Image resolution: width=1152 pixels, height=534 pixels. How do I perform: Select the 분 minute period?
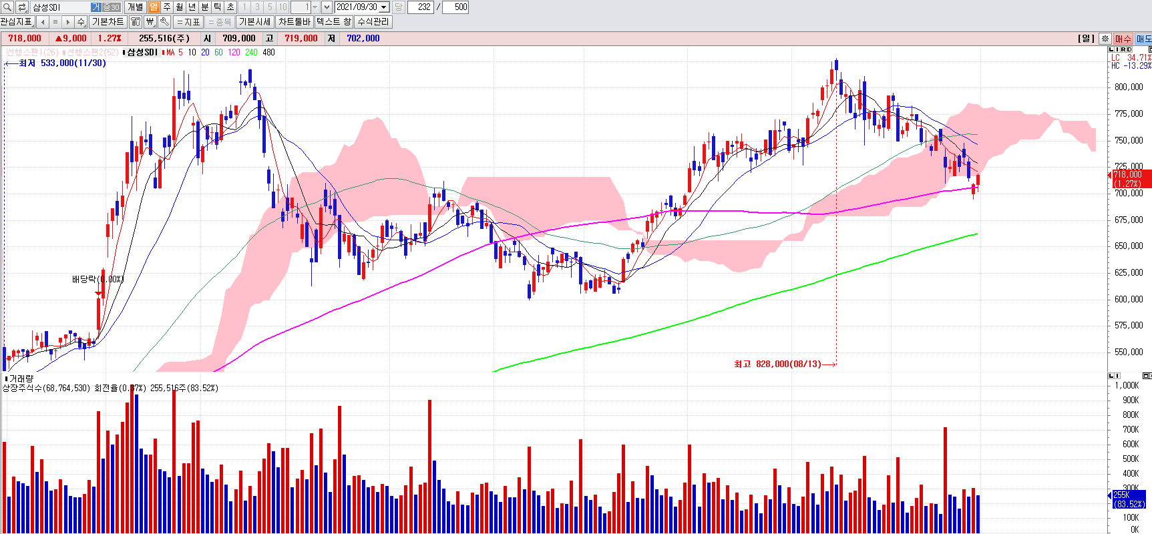pos(204,7)
